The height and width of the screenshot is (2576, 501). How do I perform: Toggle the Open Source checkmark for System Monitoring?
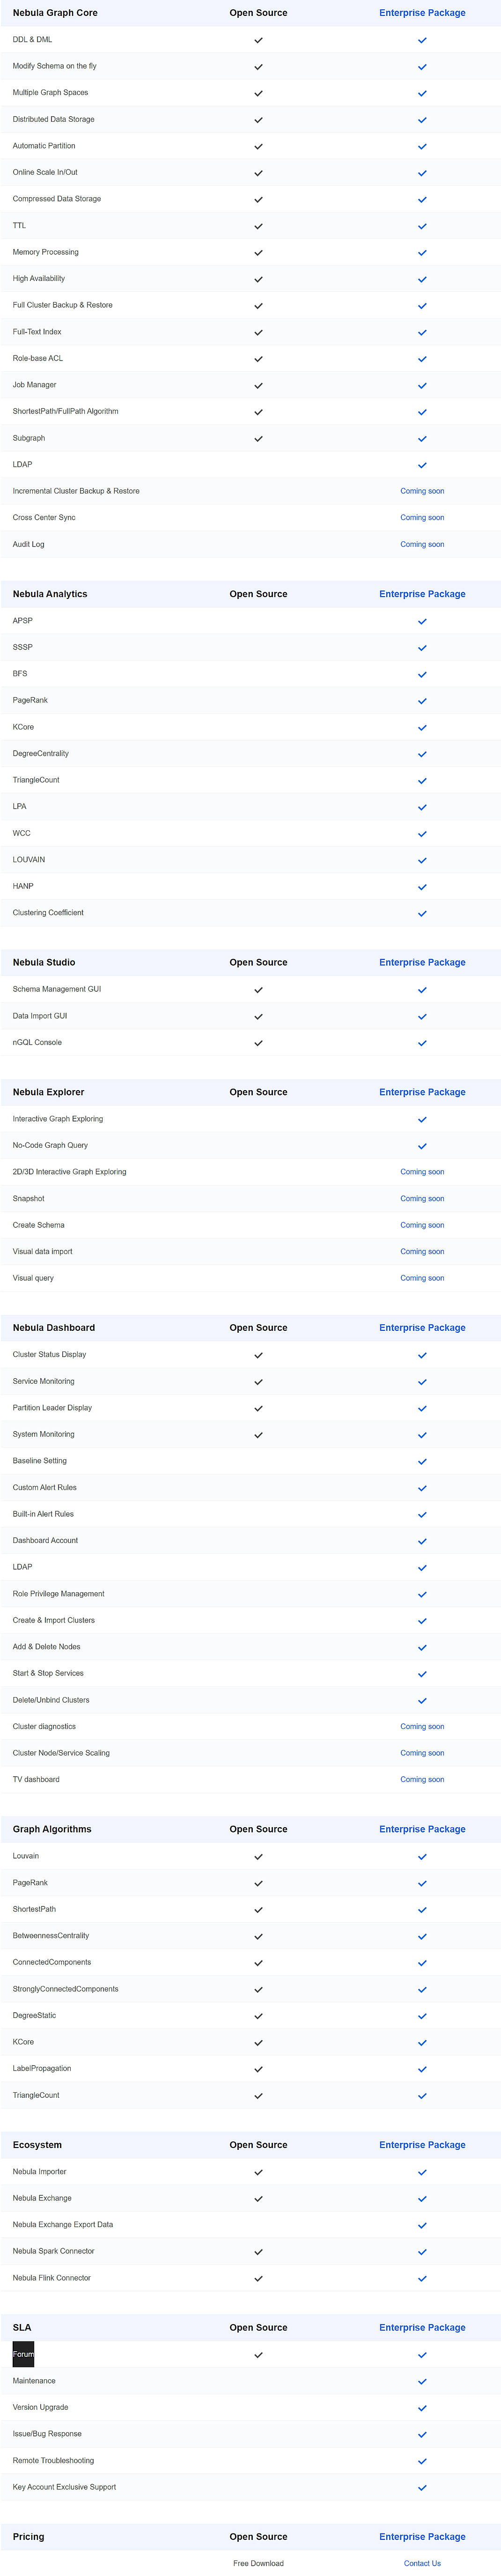coord(258,1434)
